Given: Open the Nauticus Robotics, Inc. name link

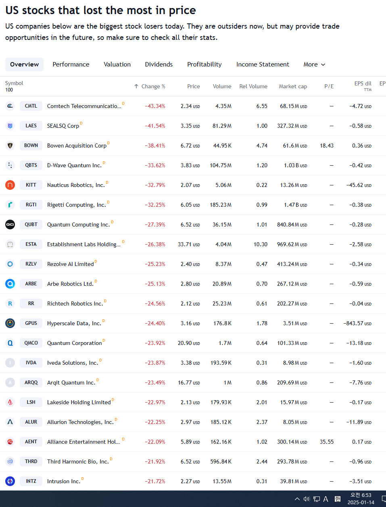Looking at the screenshot, I should 76,185.
